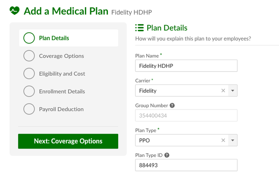The width and height of the screenshot is (279, 175).
Task: Open the Plan Type ID help icon
Action: 167,155
